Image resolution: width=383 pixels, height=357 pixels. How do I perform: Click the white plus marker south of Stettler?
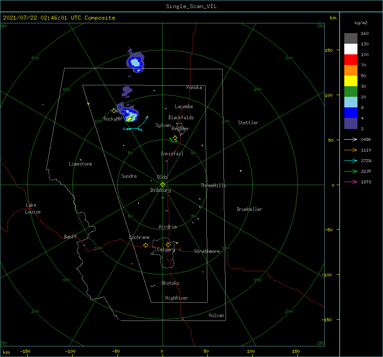tap(240, 171)
